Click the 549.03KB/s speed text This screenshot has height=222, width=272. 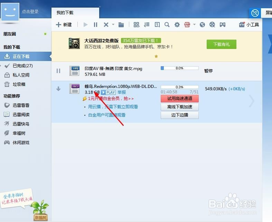[216, 89]
